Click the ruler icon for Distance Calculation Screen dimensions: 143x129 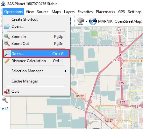(x=7, y=61)
